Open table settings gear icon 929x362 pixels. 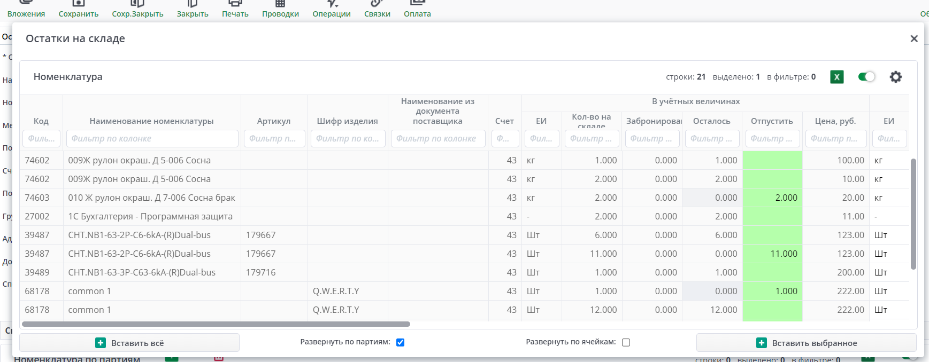coord(895,77)
